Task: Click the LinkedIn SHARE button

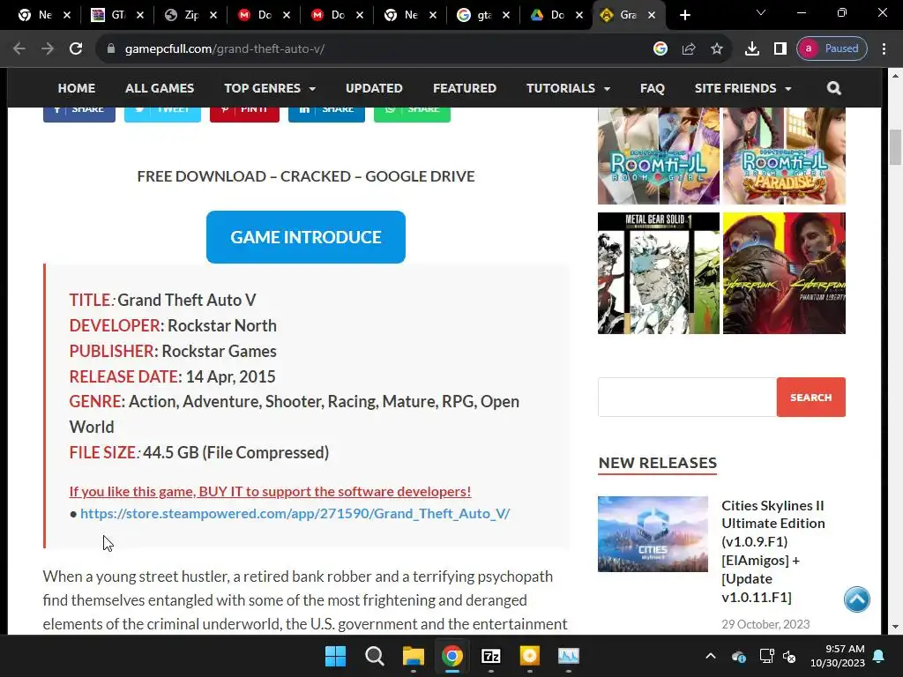Action: 326,115
